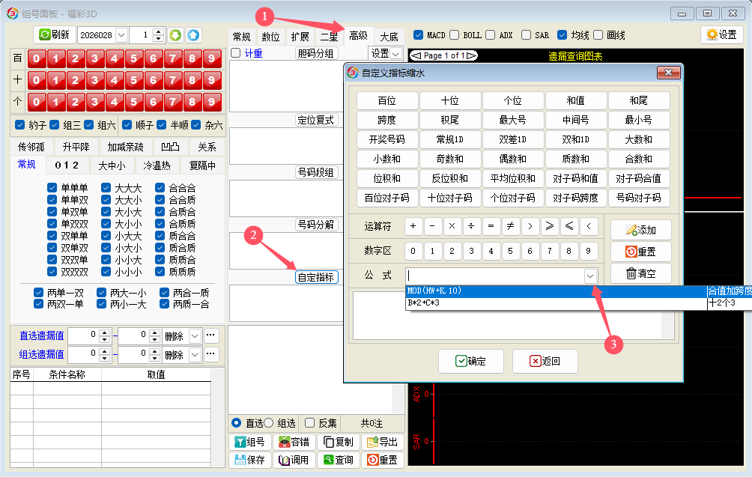The height and width of the screenshot is (477, 752).
Task: Open the 设置 dropdown beside 胆码分组
Action: click(386, 53)
